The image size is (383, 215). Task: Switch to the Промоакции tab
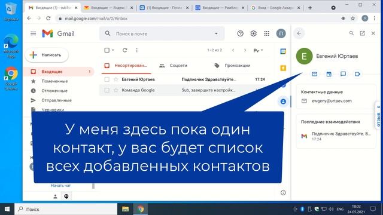click(232, 66)
